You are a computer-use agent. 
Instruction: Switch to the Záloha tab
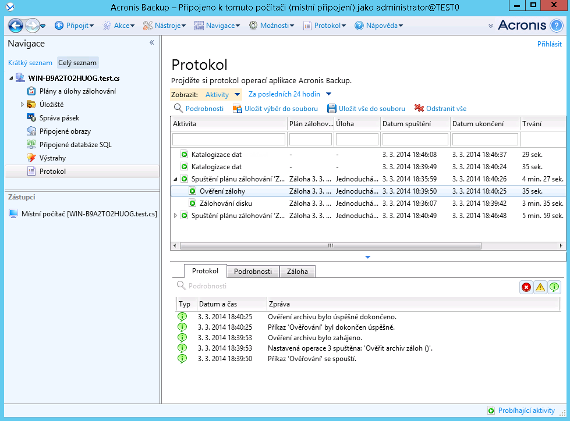298,272
